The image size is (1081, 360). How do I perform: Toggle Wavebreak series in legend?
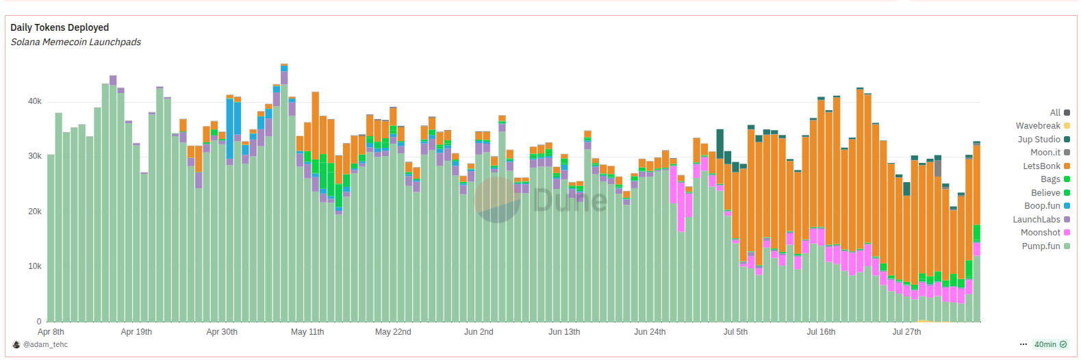1043,126
